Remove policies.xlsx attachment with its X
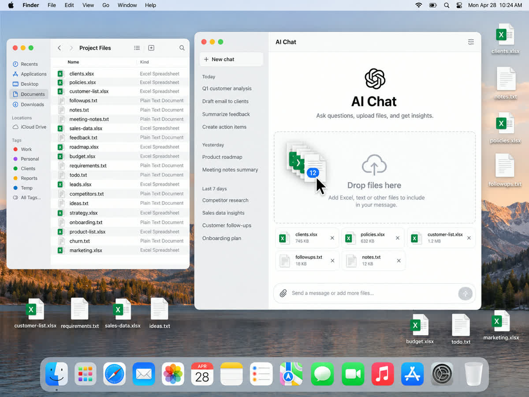 (398, 238)
